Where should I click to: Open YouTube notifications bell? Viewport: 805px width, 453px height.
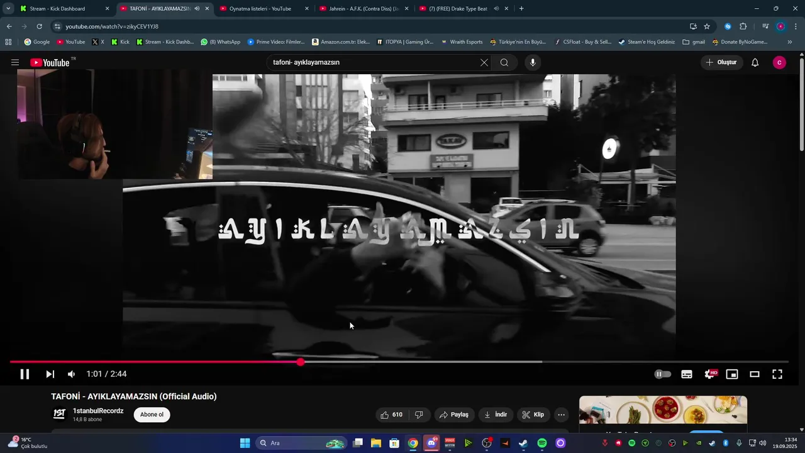pyautogui.click(x=755, y=62)
